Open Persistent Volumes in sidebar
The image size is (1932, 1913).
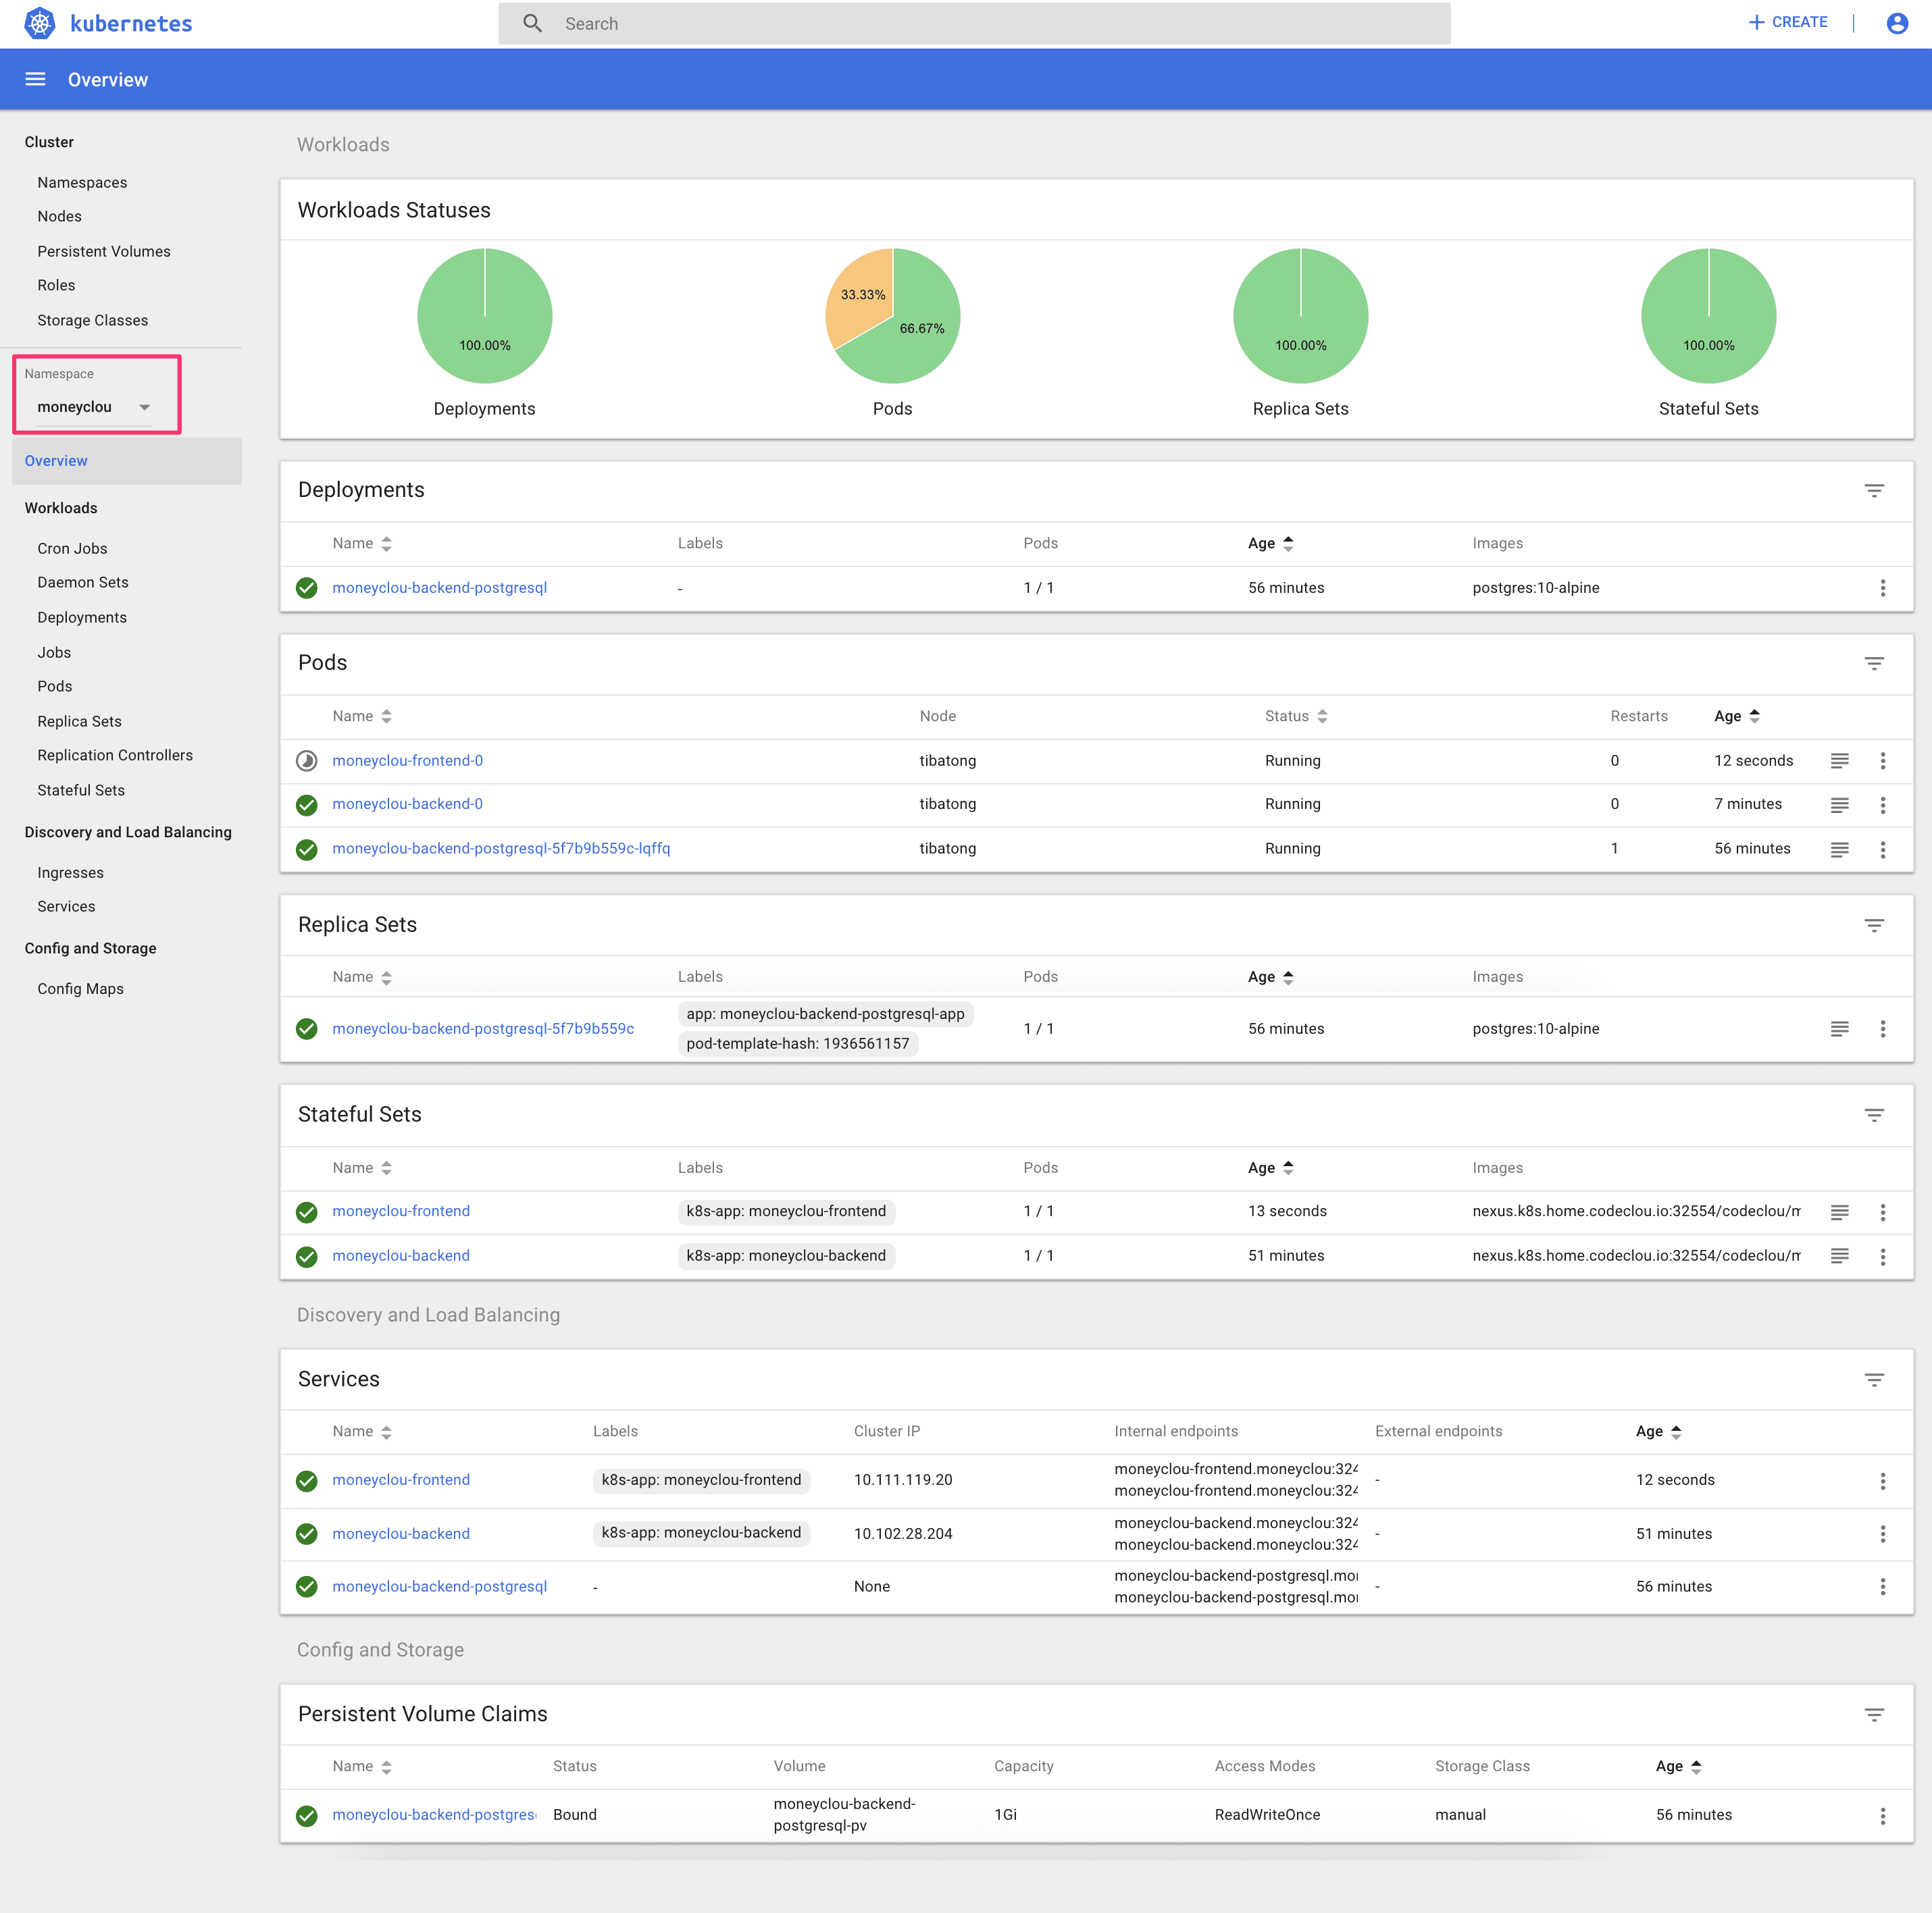click(x=104, y=252)
